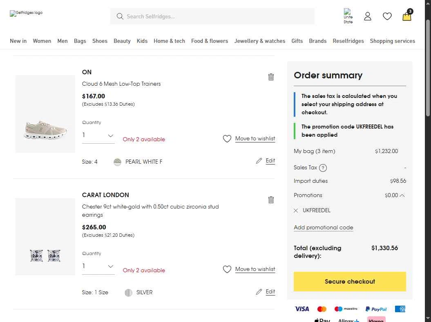Click the CARAT LONDON brand name
The image size is (431, 322).
pyautogui.click(x=105, y=195)
